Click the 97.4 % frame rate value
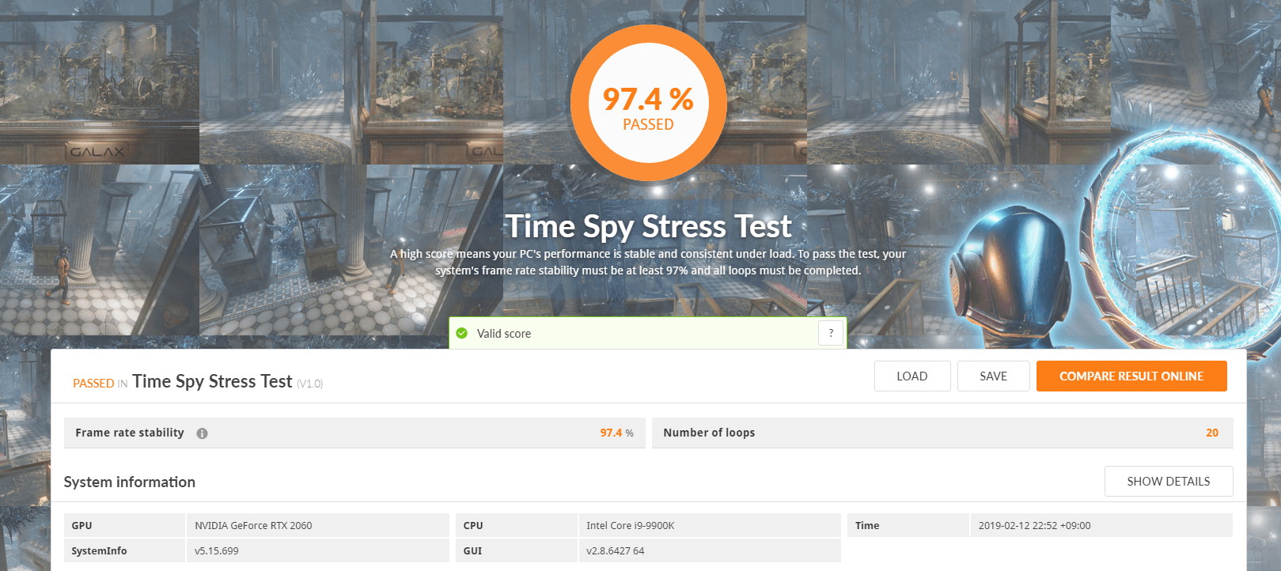The height and width of the screenshot is (571, 1281). (x=616, y=433)
